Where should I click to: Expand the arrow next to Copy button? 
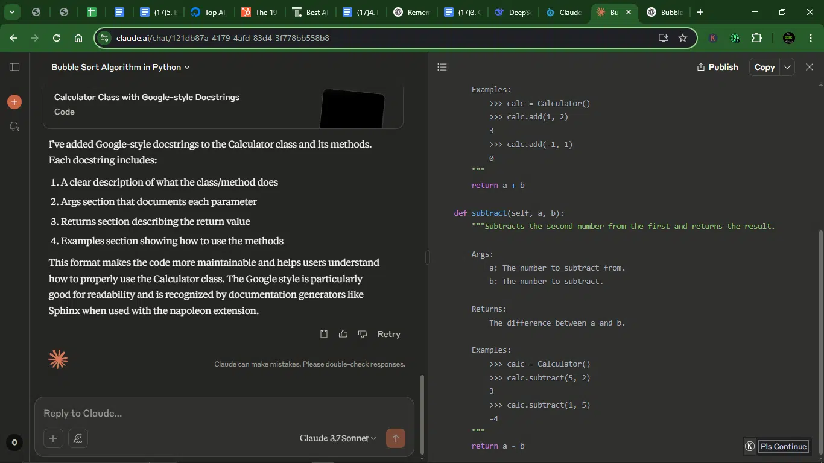click(x=787, y=67)
